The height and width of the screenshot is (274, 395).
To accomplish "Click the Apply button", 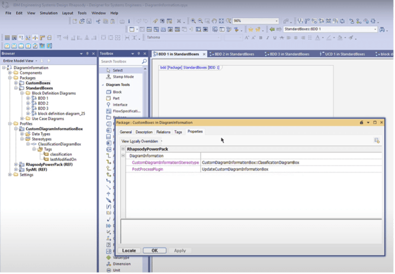I will coord(180,251).
